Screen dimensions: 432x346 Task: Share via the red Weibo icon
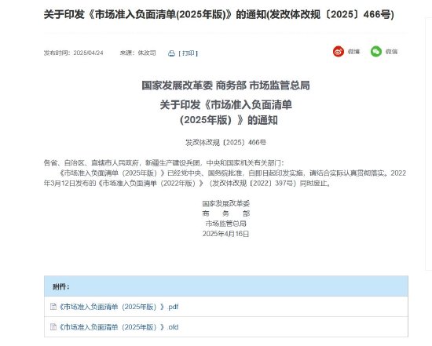pyautogui.click(x=339, y=52)
